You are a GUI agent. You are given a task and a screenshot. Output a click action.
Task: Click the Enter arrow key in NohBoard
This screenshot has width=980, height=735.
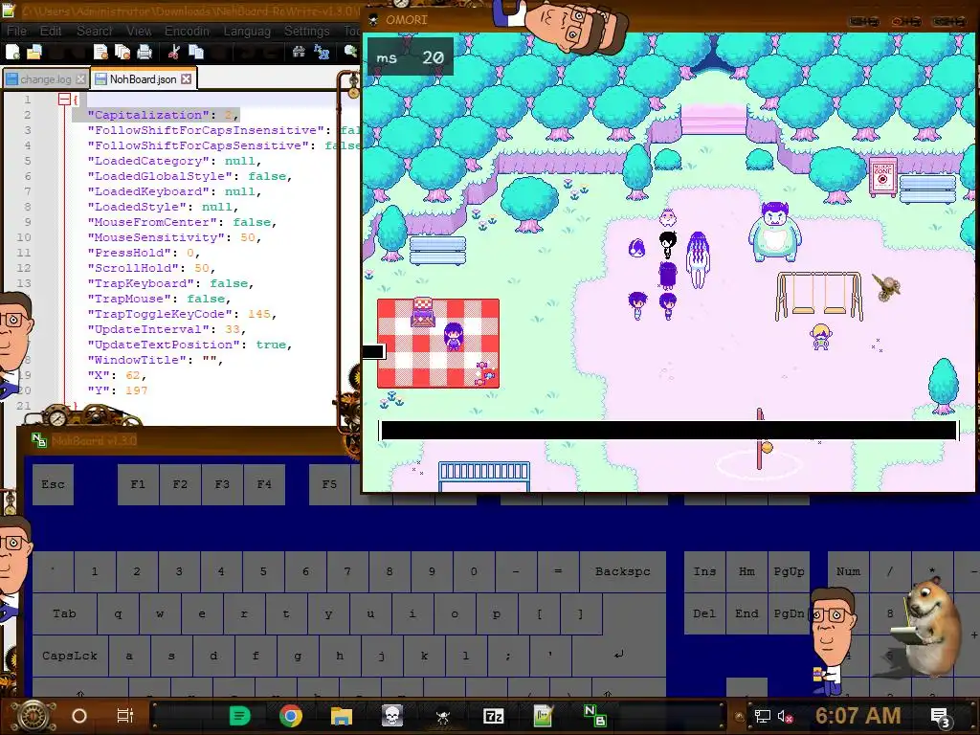pyautogui.click(x=619, y=655)
